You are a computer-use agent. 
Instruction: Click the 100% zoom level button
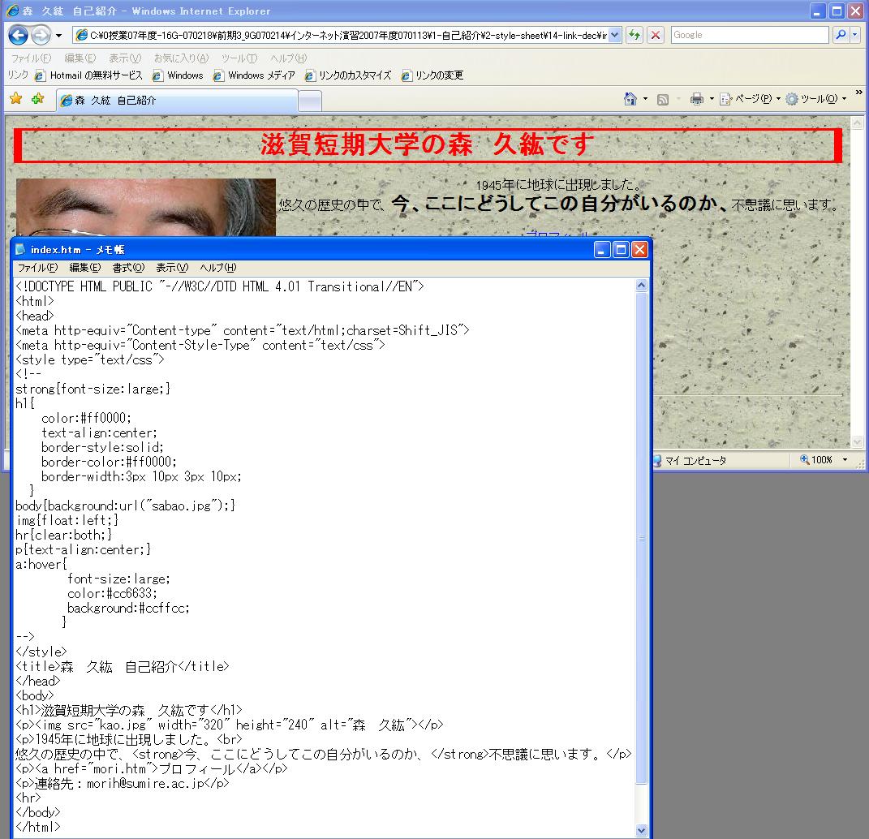(816, 460)
